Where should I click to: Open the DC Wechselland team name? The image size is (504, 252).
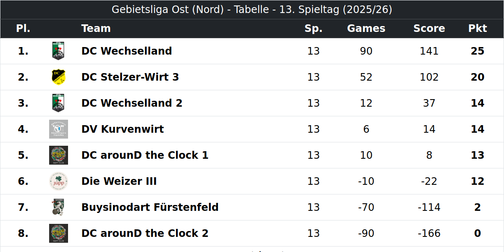point(126,51)
